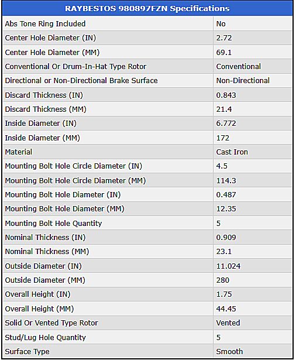296x360 pixels.
Task: Select the Overall Height (MM) value 44.45
Action: tap(226, 309)
